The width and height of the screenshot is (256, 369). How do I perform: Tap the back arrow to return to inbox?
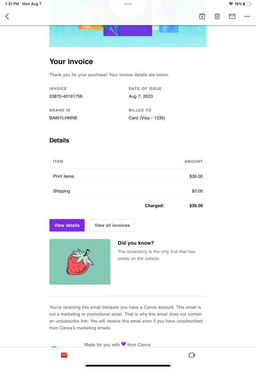pos(7,16)
